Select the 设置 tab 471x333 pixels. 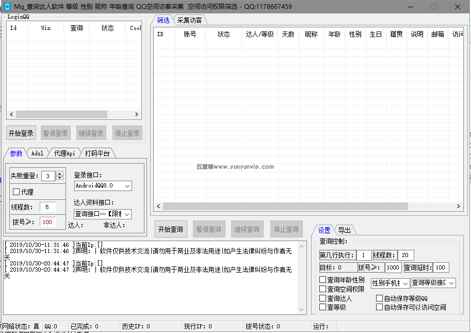point(324,230)
